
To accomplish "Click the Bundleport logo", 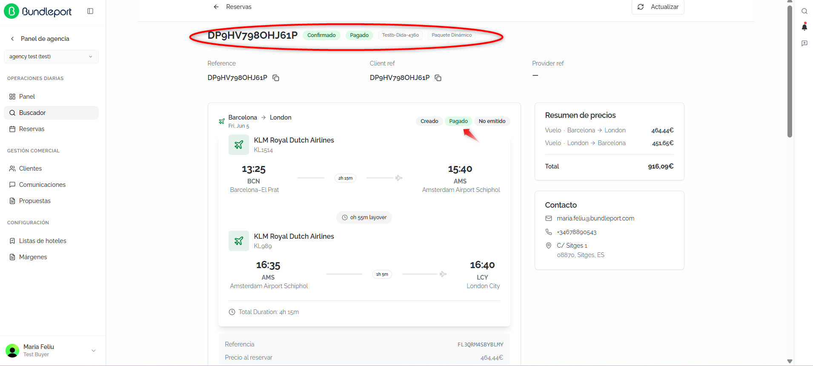I will [x=38, y=11].
